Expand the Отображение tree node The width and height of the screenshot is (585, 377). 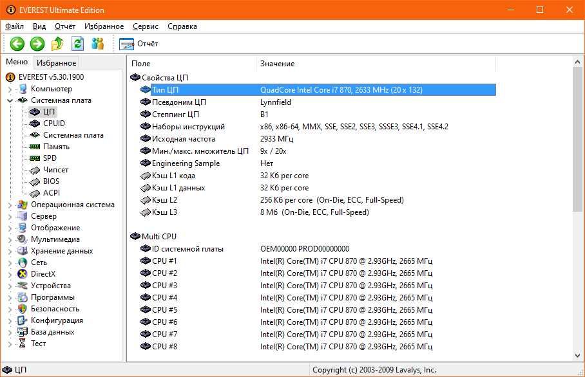[10, 228]
